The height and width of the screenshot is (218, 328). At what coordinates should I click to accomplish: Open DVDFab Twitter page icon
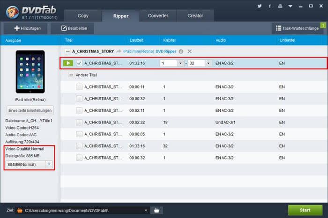point(260,6)
